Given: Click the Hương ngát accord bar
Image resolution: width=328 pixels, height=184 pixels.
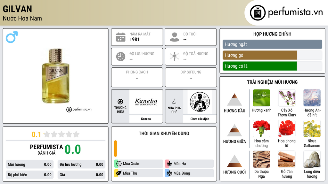Looking at the screenshot, I should 272,44.
